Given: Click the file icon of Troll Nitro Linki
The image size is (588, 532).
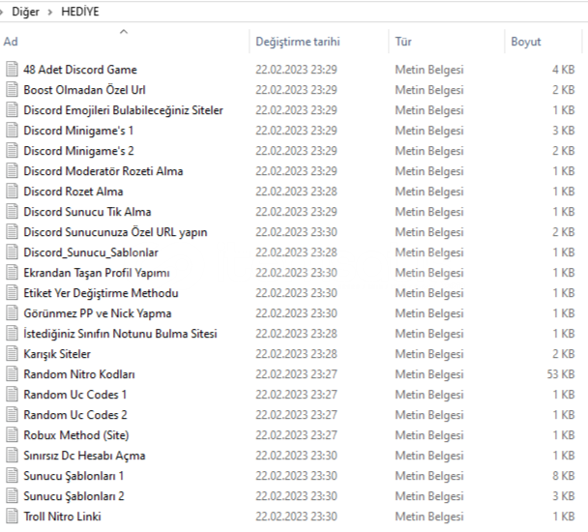Looking at the screenshot, I should pos(12,517).
